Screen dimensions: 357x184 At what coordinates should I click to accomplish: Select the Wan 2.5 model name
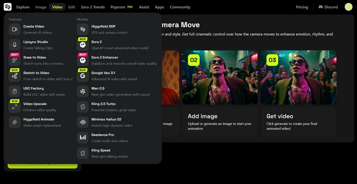98,88
